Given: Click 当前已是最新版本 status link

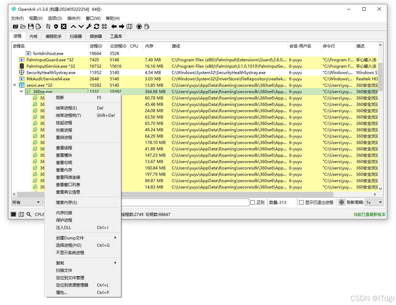Looking at the screenshot, I should (x=369, y=214).
